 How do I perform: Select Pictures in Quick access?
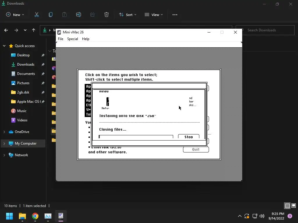[23, 83]
